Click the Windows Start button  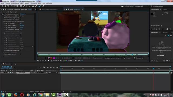pyautogui.click(x=3, y=95)
